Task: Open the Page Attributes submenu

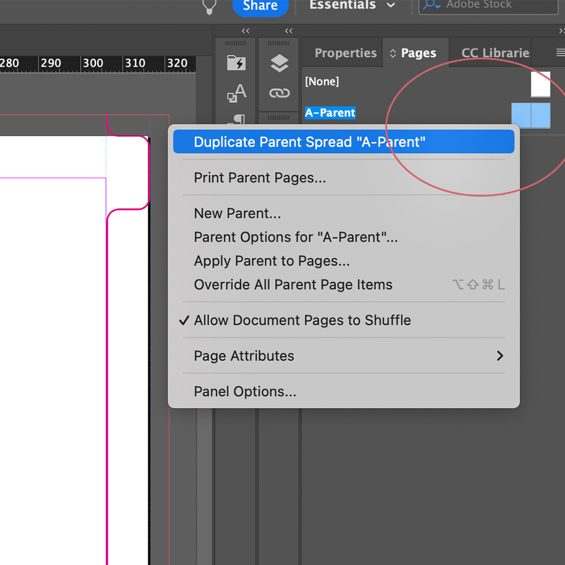Action: 344,356
